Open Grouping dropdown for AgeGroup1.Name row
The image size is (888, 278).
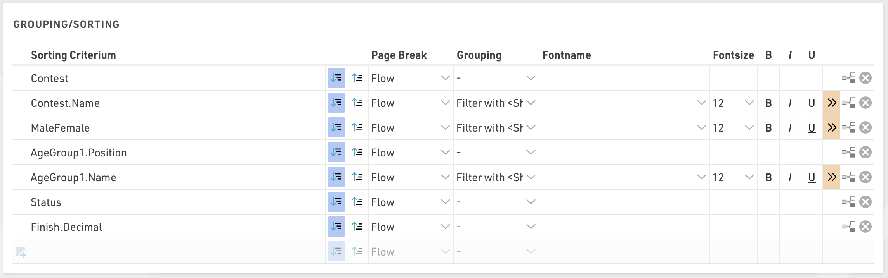pos(496,177)
